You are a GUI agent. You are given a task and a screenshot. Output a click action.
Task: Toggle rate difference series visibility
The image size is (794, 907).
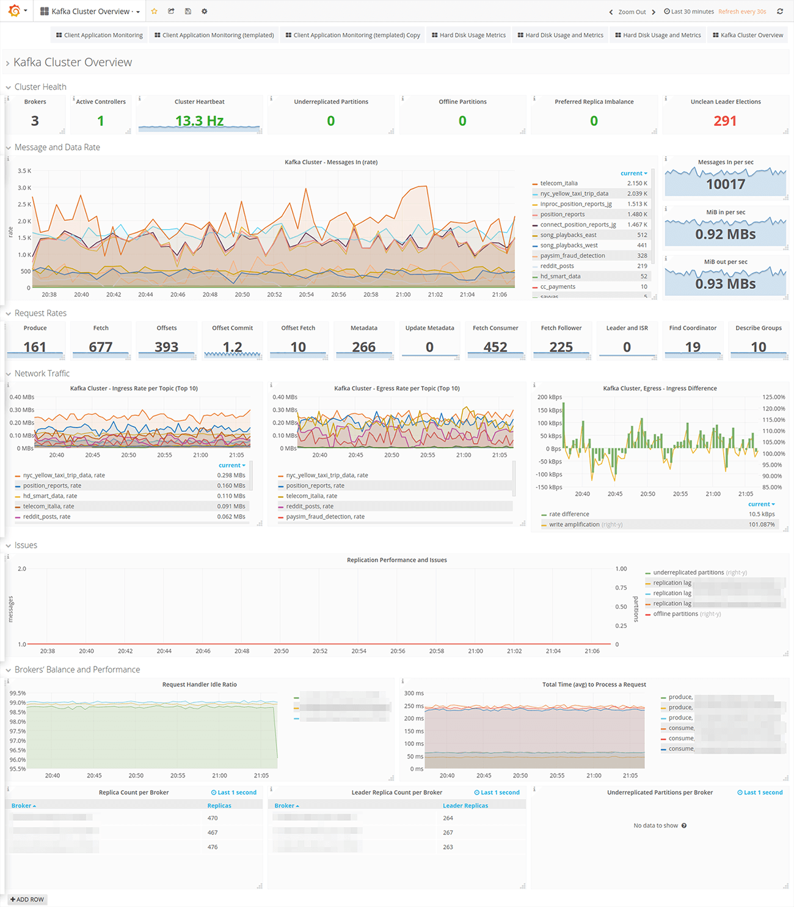(569, 514)
